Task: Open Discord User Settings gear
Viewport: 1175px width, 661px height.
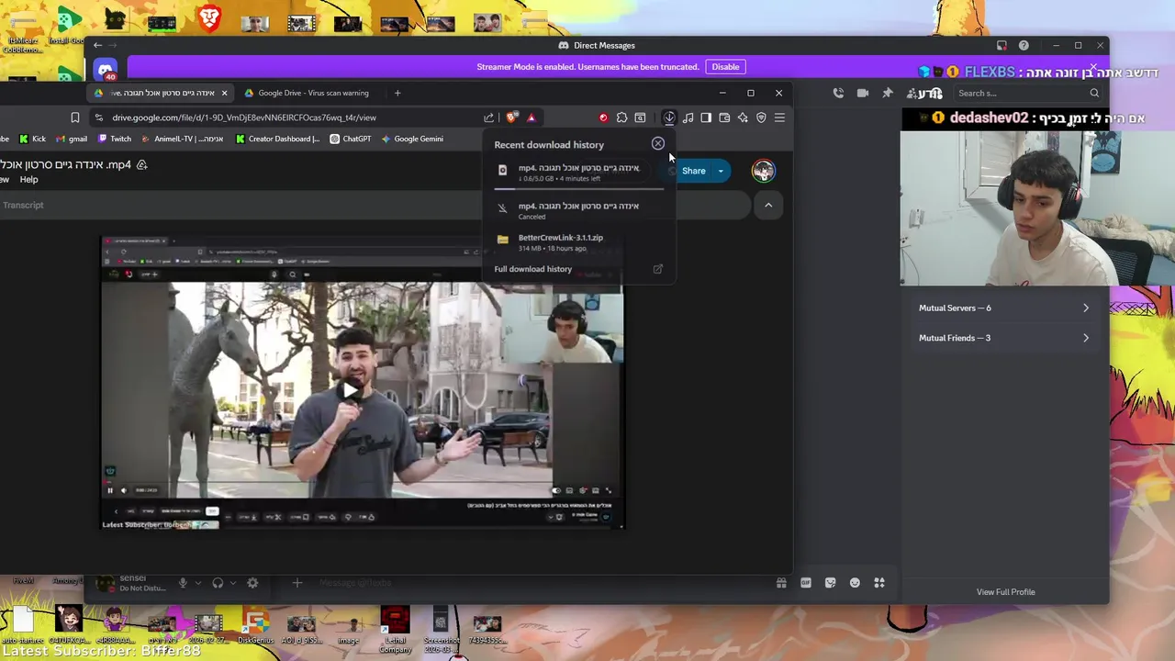Action: 252,583
